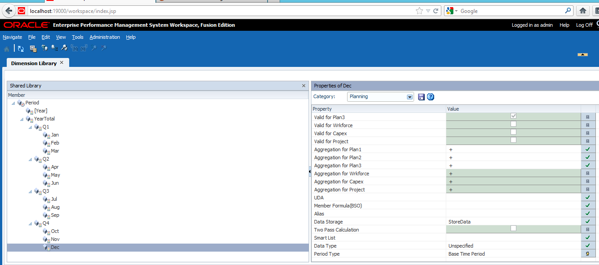
Task: Click the icon beside Valid for Capex row
Action: pos(587,133)
